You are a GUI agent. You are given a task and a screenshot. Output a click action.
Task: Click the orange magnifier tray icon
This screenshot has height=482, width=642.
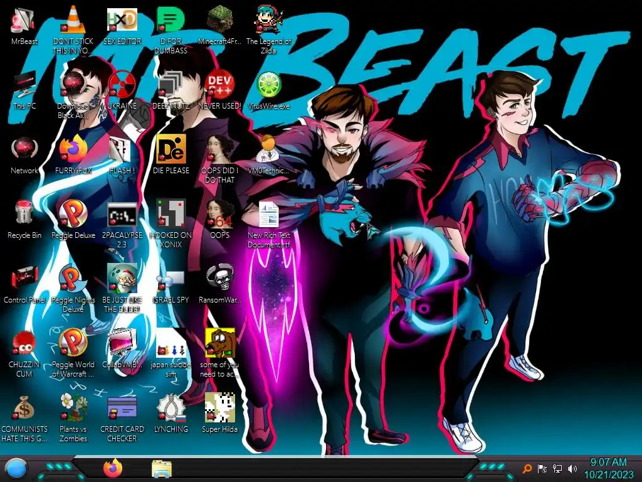coord(527,469)
